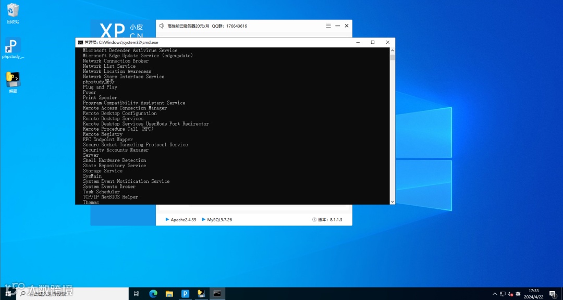Select 'Remote Desktop Services UserMode Port Redirector' line
The height and width of the screenshot is (300, 563).
point(146,124)
